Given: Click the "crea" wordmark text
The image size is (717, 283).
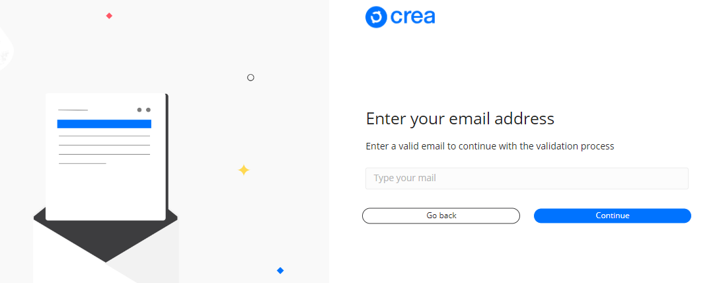Looking at the screenshot, I should pos(412,17).
